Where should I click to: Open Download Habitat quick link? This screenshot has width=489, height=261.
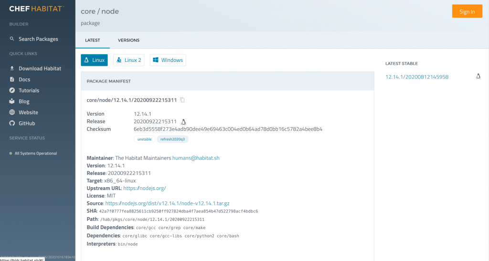coord(40,69)
